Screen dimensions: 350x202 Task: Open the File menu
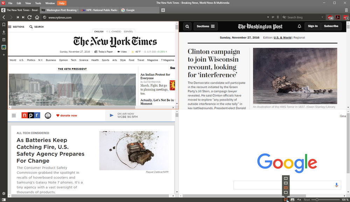[10, 3]
